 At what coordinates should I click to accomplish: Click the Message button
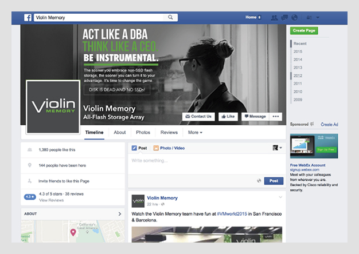(255, 117)
